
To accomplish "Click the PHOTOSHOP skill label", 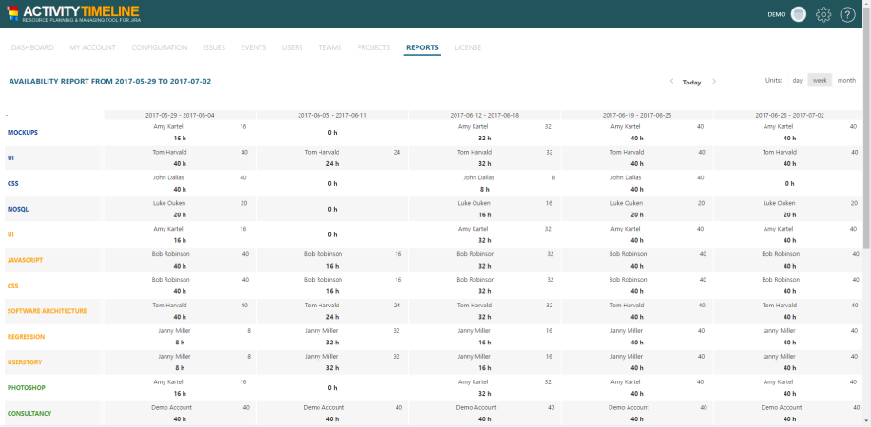I will tap(27, 388).
